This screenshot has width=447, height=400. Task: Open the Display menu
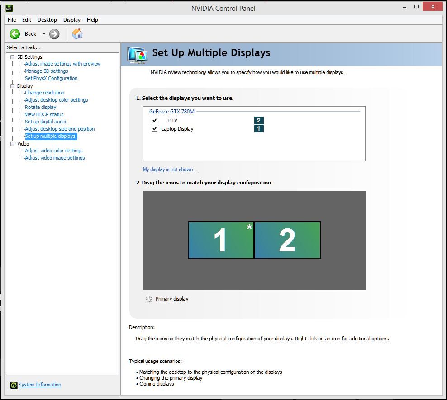[72, 19]
